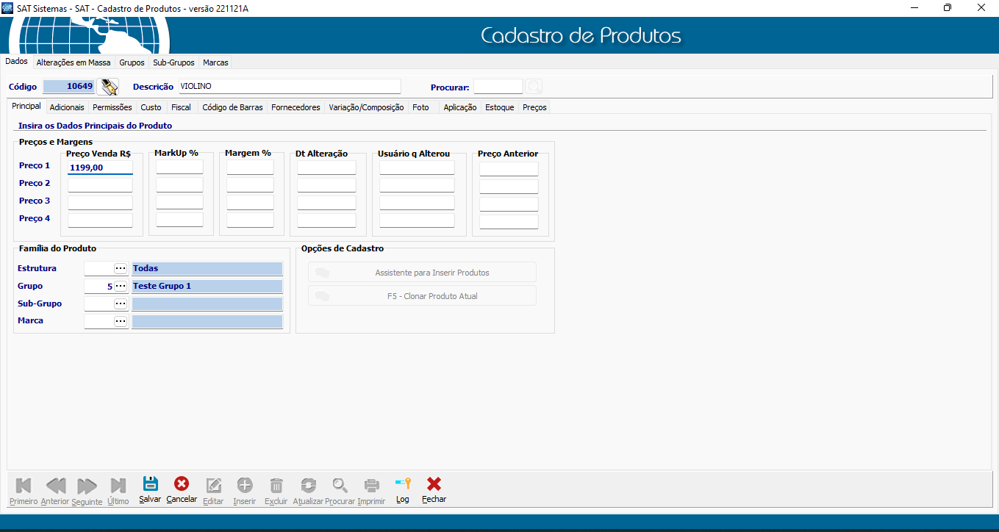Open Grupo lookup ellipsis button
Image resolution: width=999 pixels, height=532 pixels.
[x=121, y=287]
